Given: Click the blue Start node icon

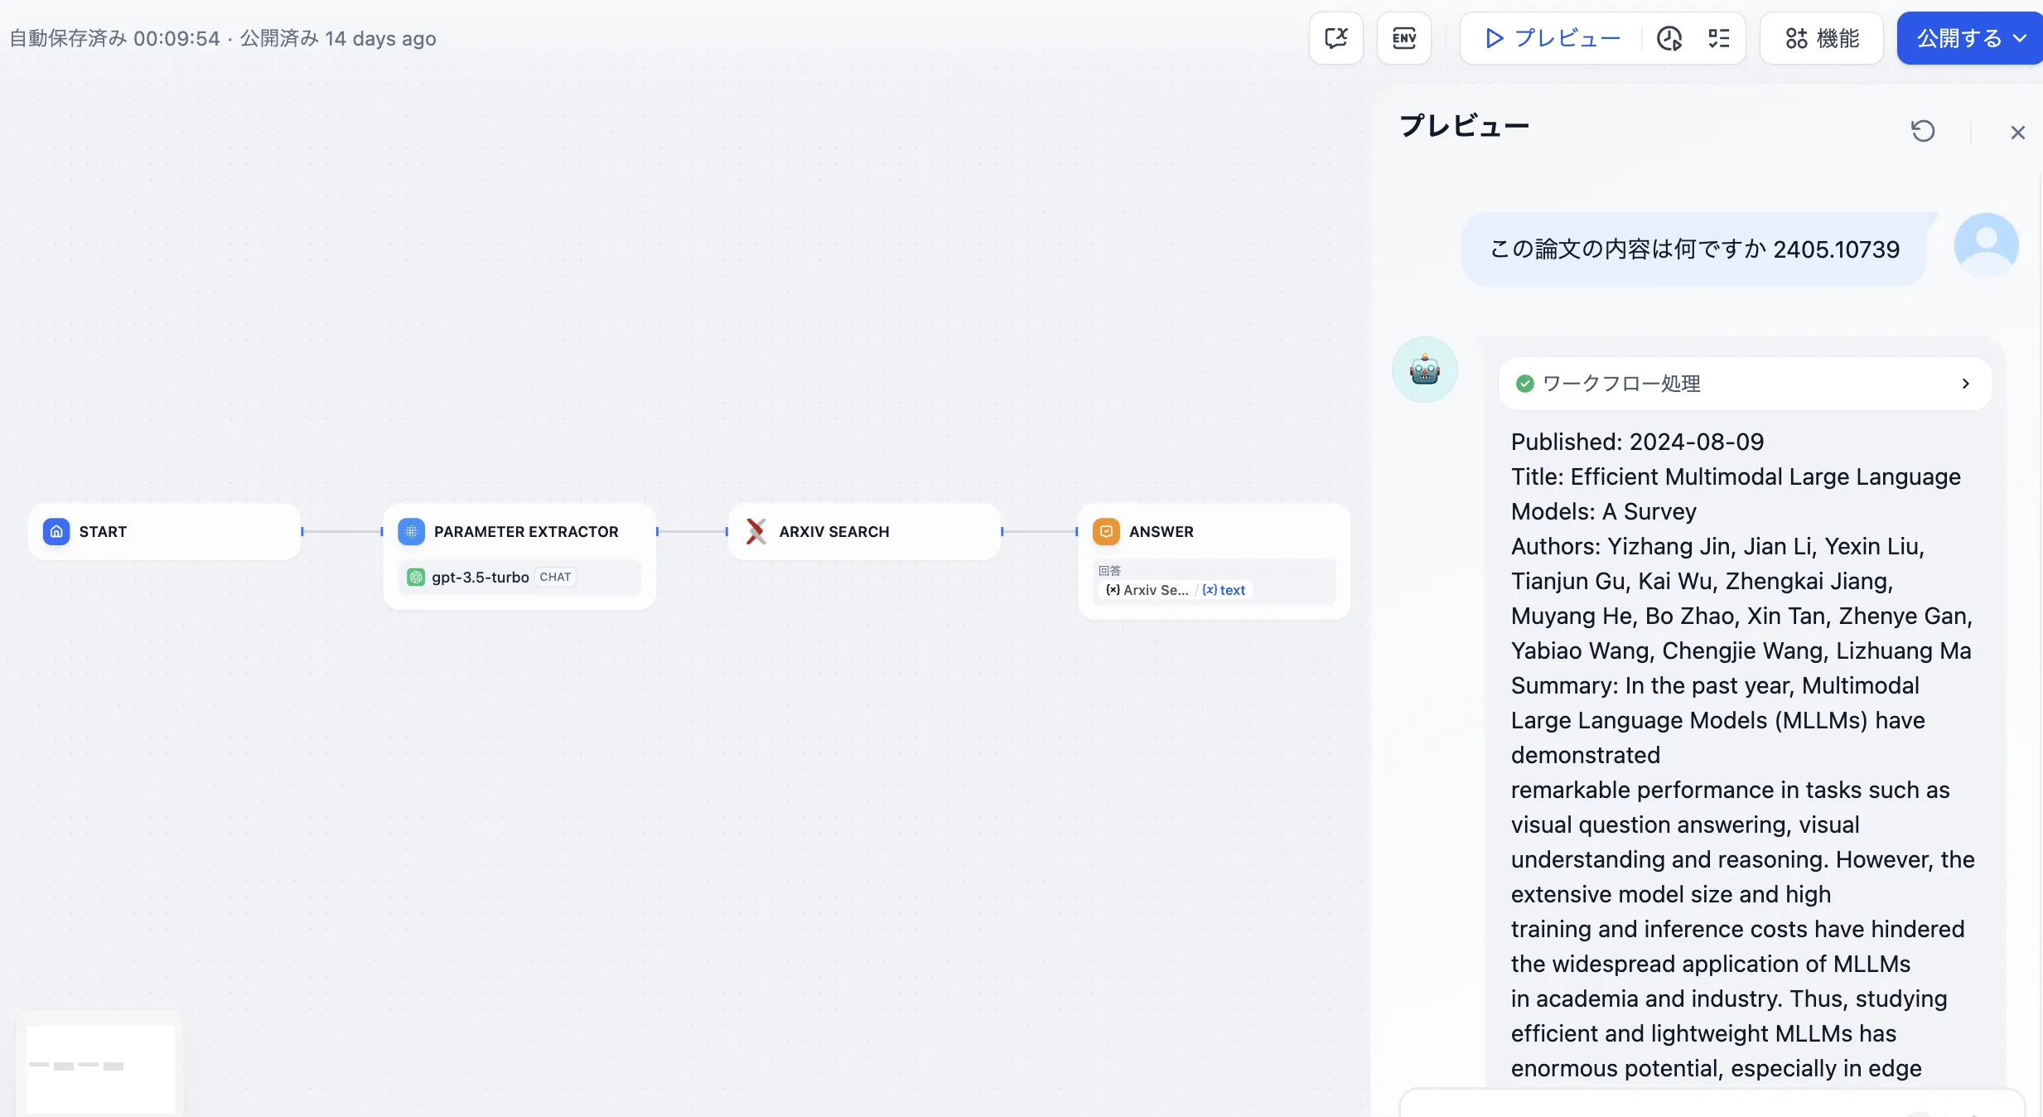Looking at the screenshot, I should [x=56, y=531].
